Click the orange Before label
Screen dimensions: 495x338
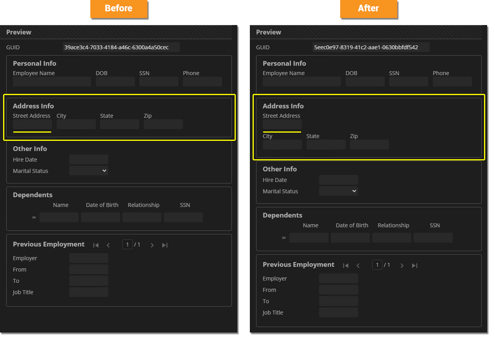pos(119,9)
